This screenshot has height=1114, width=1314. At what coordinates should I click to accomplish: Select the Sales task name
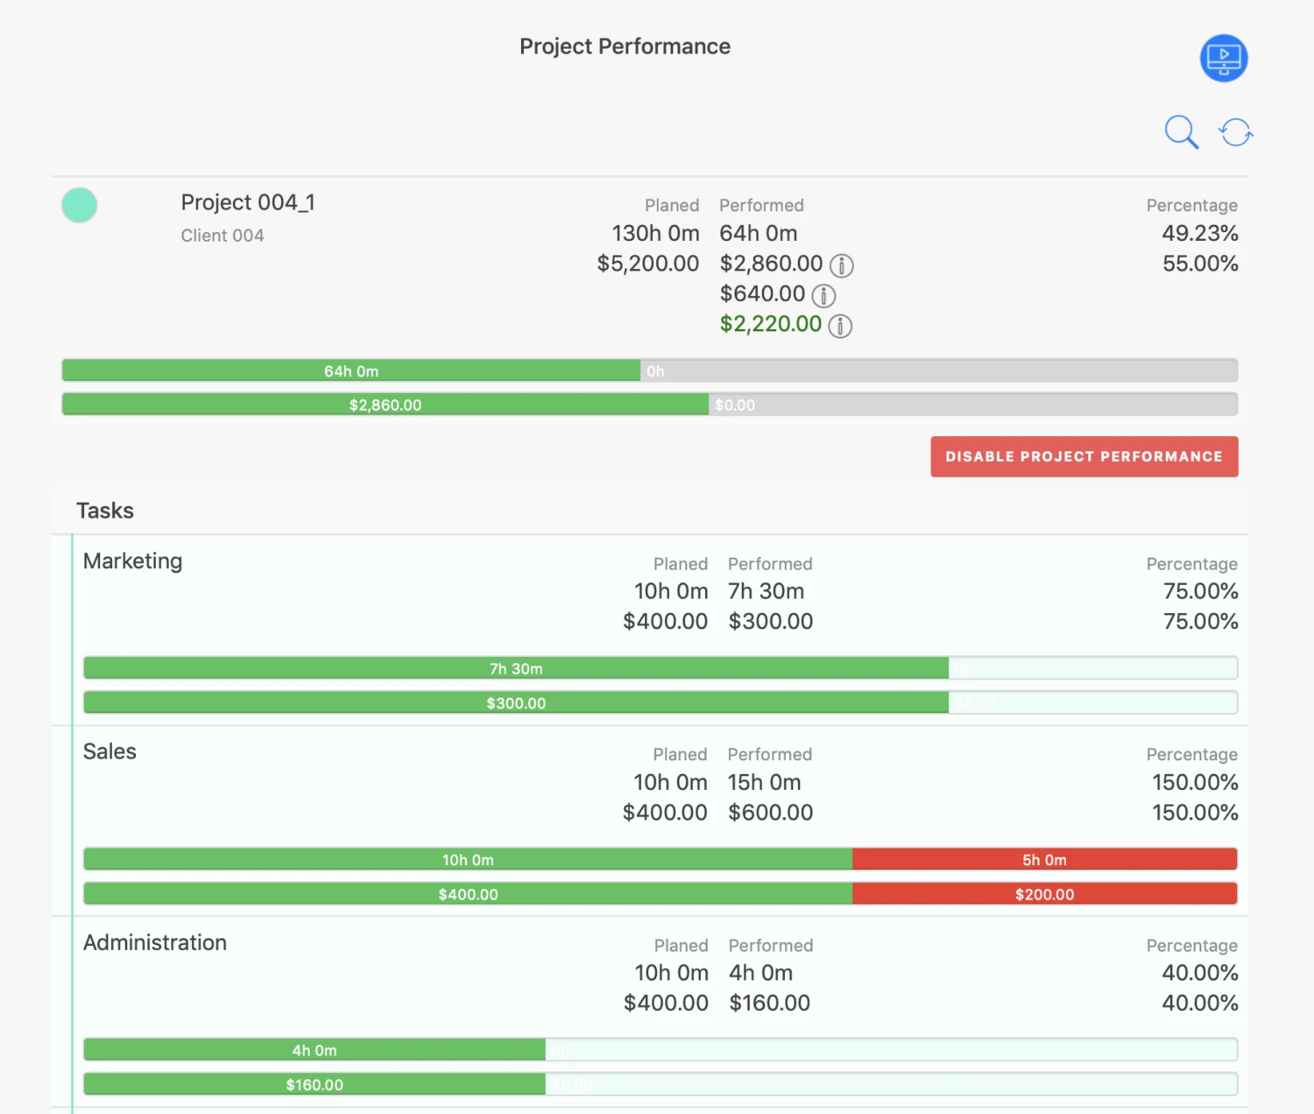(x=109, y=751)
